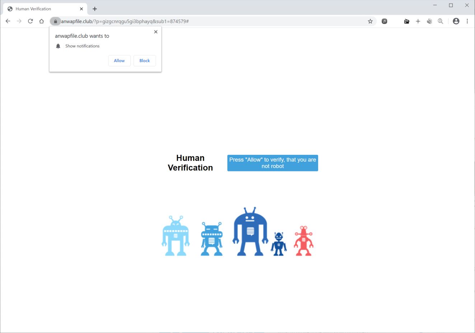Block notifications from anwapfile.club
The height and width of the screenshot is (333, 475).
(144, 60)
